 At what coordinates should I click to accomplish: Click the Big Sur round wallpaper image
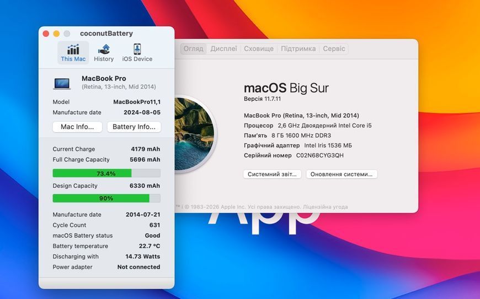(194, 134)
